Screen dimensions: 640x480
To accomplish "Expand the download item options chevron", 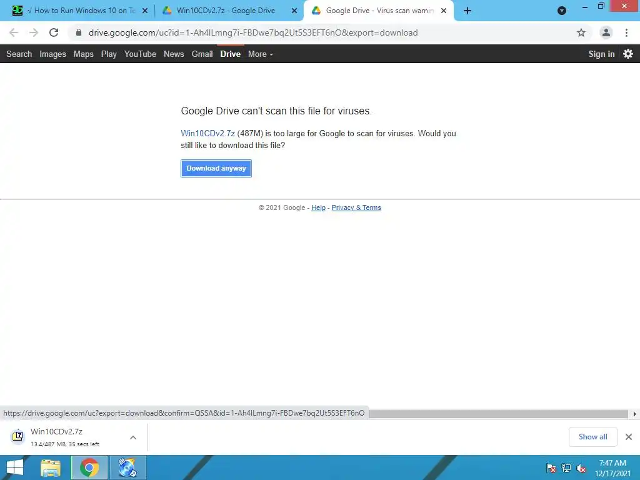I will pyautogui.click(x=133, y=437).
